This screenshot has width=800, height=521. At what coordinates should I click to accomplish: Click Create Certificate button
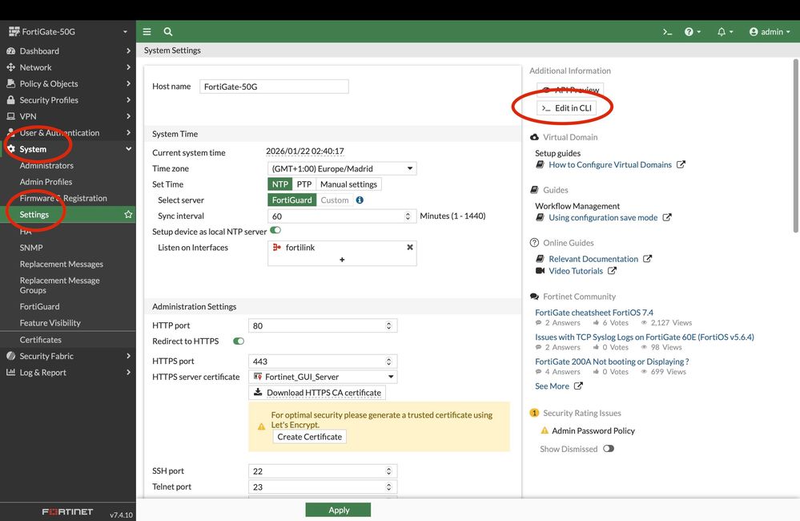point(310,437)
